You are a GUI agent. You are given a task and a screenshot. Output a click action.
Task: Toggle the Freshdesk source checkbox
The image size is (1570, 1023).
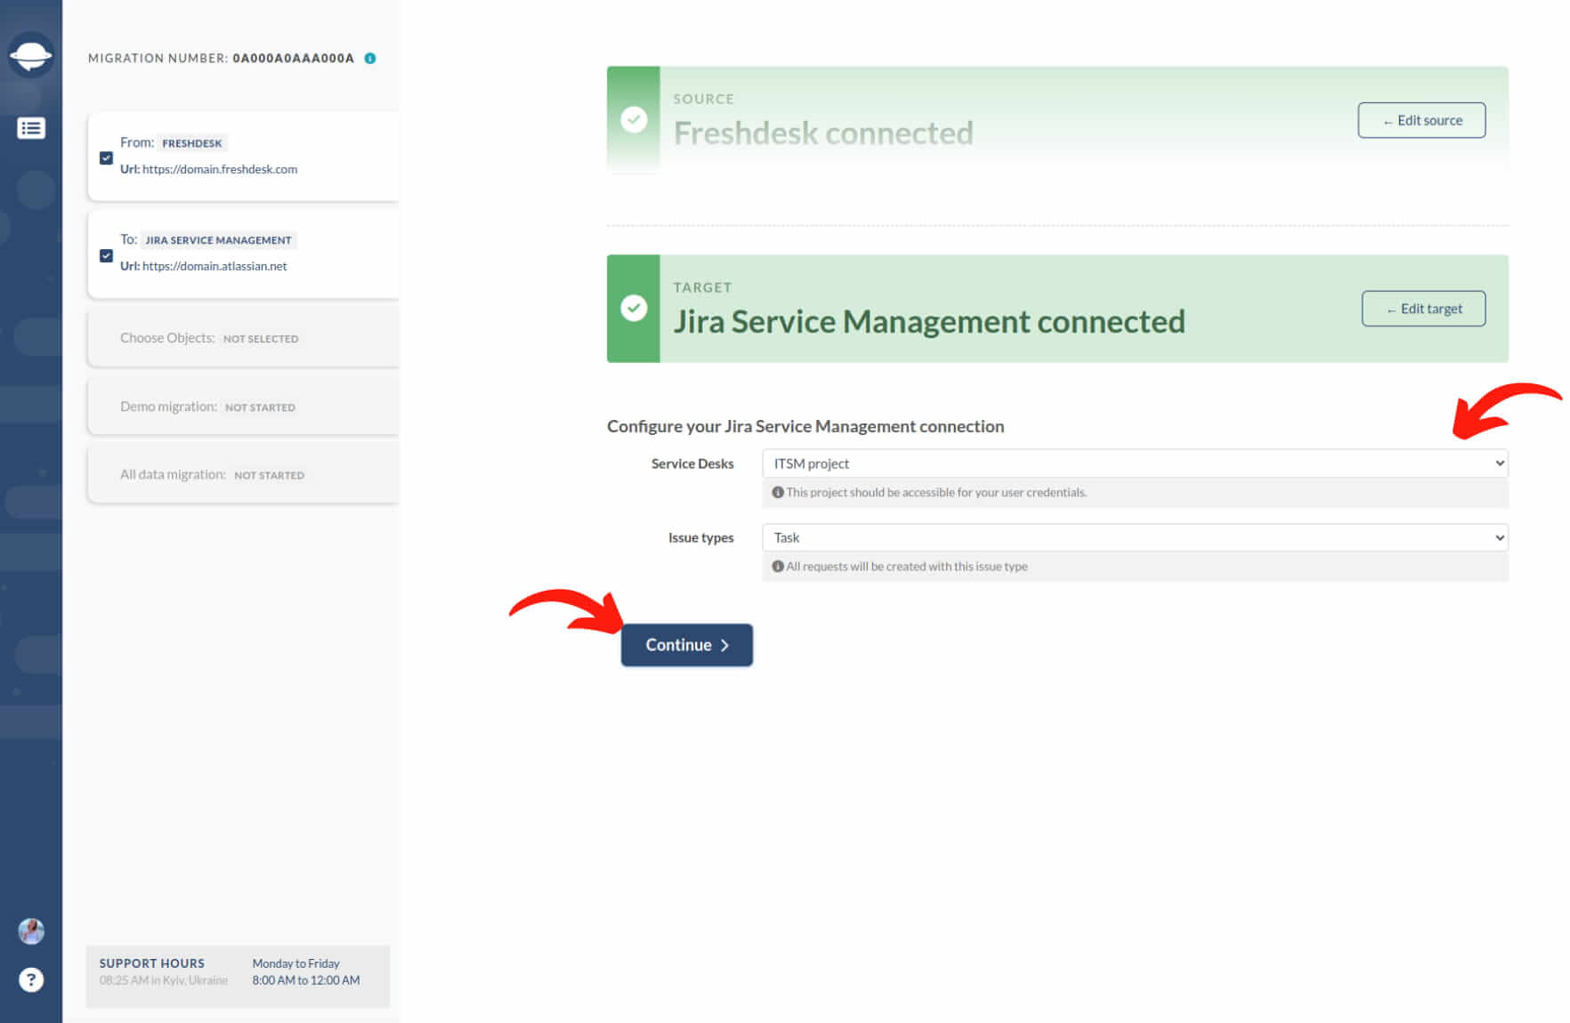106,157
